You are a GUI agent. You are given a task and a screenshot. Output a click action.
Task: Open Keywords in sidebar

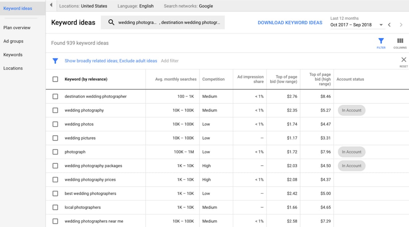pos(13,55)
